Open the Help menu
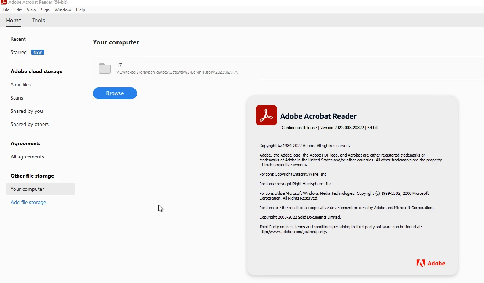 [80, 10]
